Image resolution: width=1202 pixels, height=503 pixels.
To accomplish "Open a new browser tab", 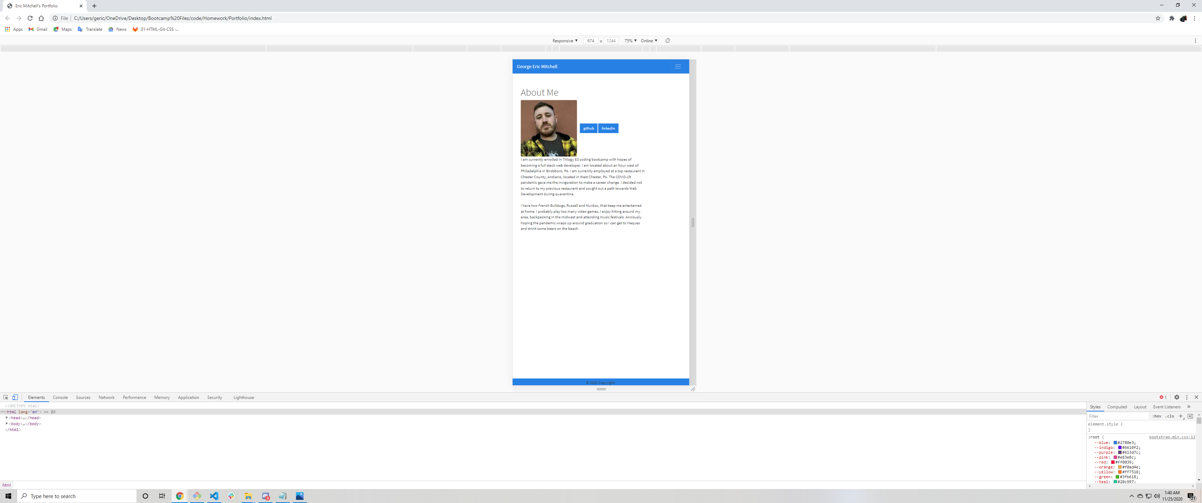I will 94,6.
